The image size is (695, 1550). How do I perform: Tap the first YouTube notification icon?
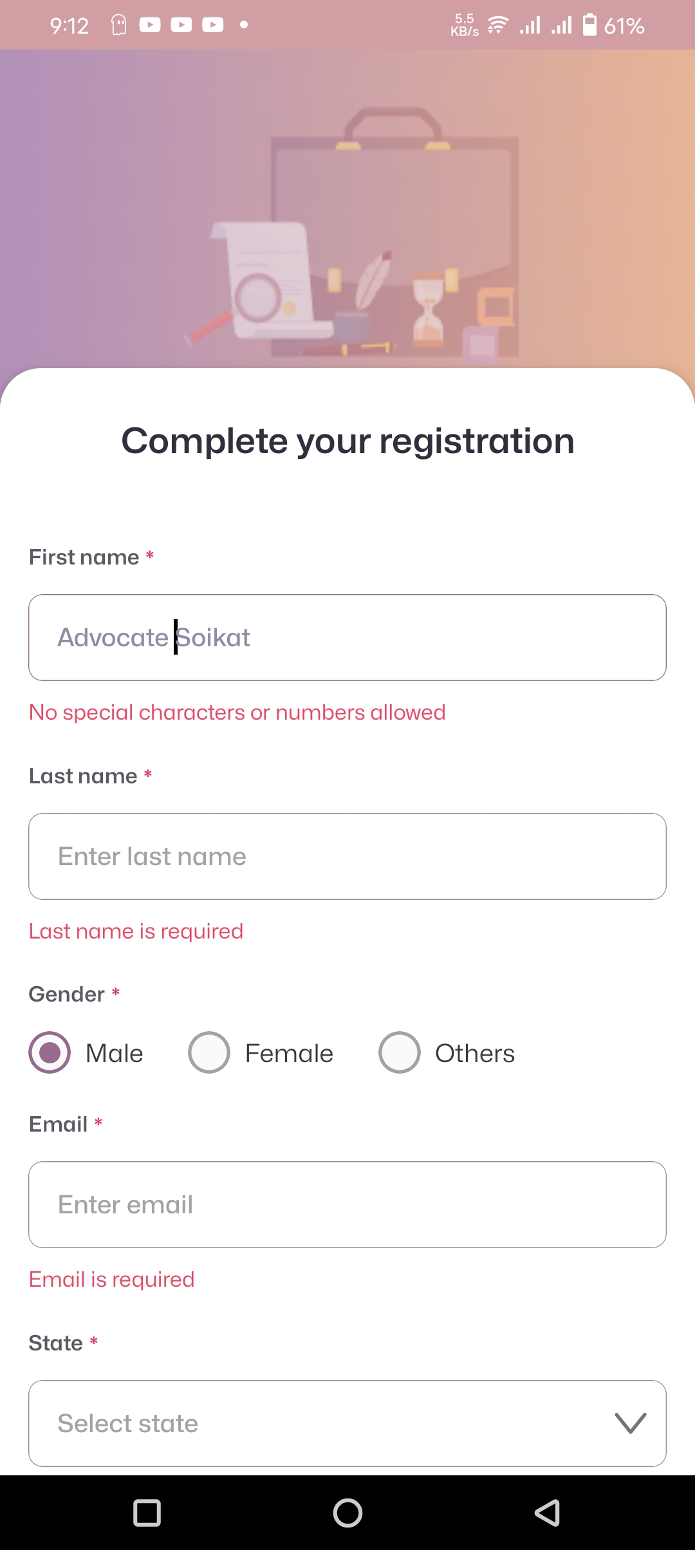(x=150, y=25)
